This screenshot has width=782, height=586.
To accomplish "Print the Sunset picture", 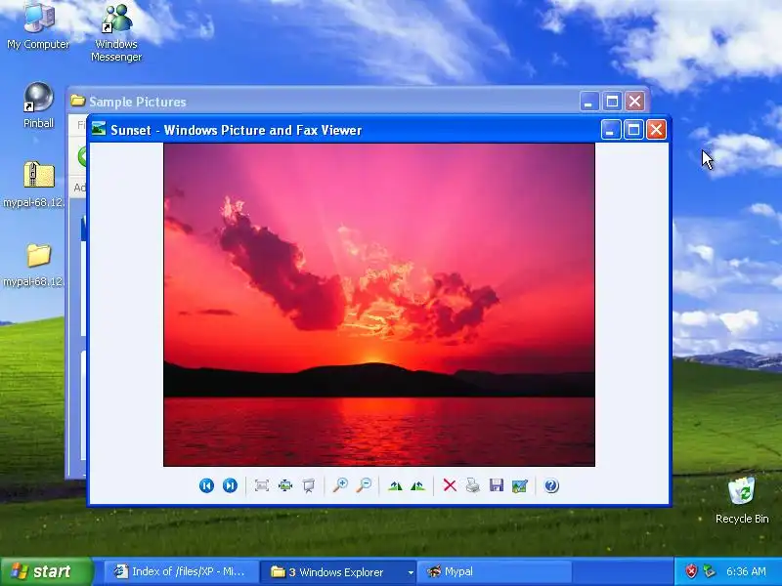I will (473, 485).
